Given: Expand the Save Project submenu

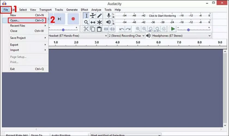Looking at the screenshot, I should (28, 38).
